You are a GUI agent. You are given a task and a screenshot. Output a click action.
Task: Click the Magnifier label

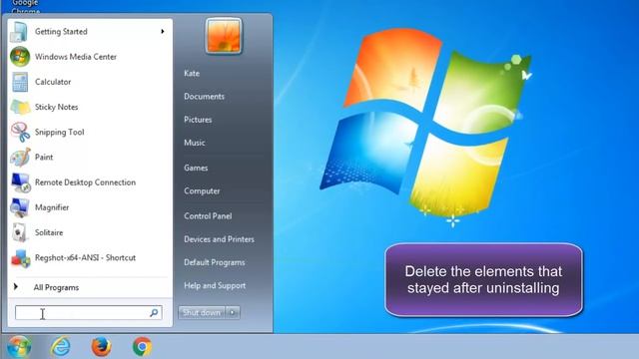pyautogui.click(x=52, y=207)
